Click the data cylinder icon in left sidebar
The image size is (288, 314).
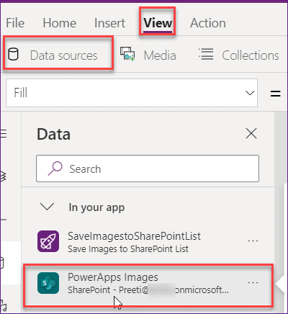(x=2, y=263)
